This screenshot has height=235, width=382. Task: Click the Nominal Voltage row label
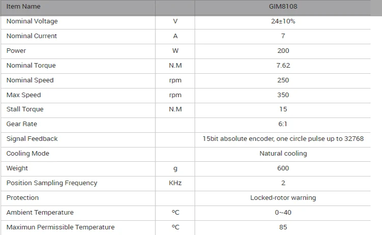click(x=32, y=21)
